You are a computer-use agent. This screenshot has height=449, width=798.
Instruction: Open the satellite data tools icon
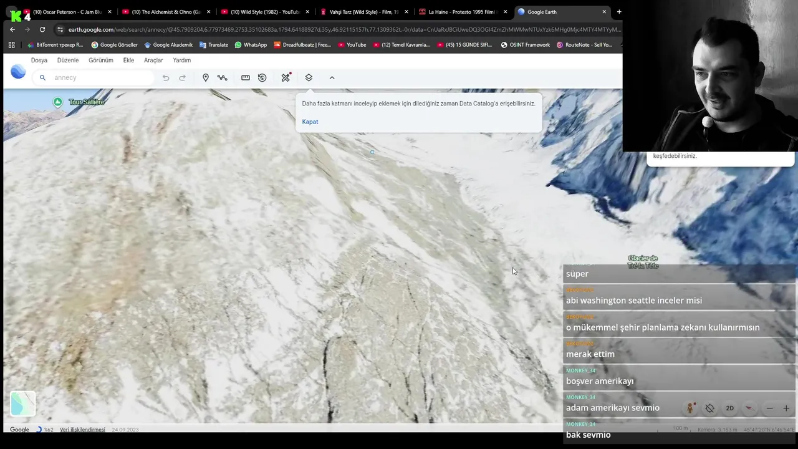tap(286, 77)
